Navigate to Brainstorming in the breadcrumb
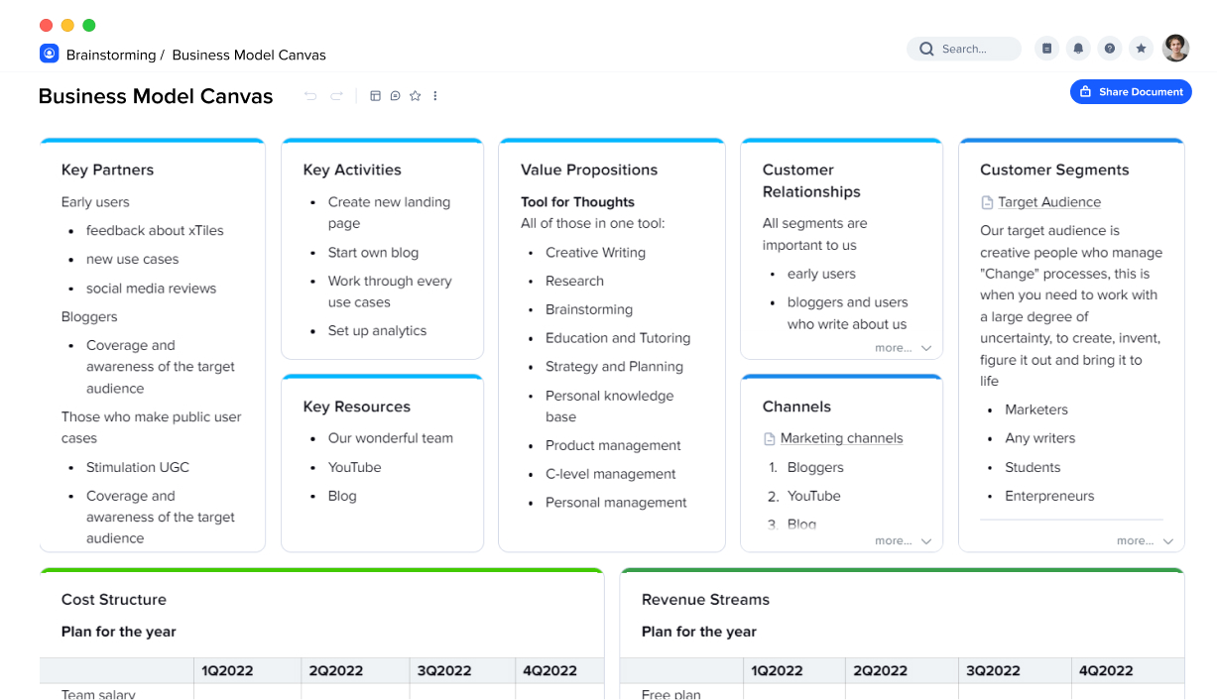The width and height of the screenshot is (1217, 700). point(109,55)
